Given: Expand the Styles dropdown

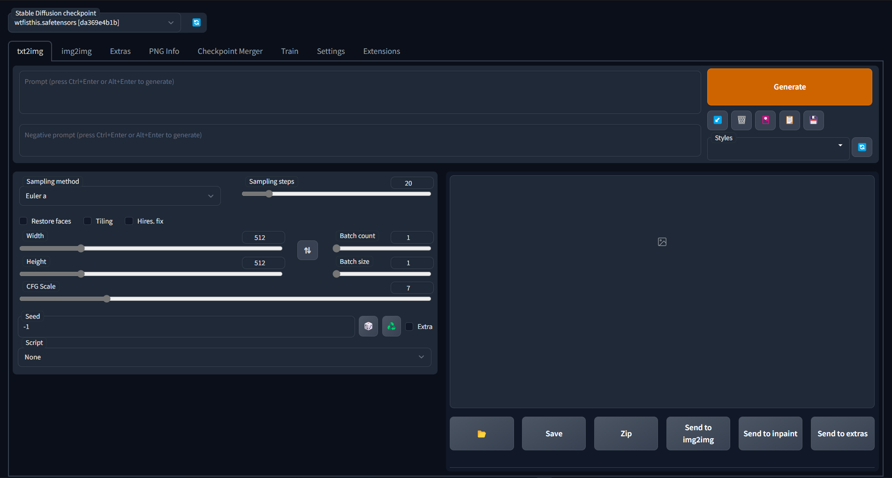Looking at the screenshot, I should 779,149.
